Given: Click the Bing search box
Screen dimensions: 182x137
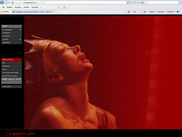Looking at the screenshot, I should [160, 3].
